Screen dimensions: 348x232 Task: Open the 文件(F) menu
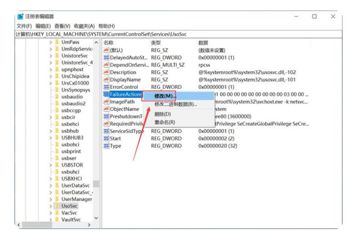click(x=24, y=26)
